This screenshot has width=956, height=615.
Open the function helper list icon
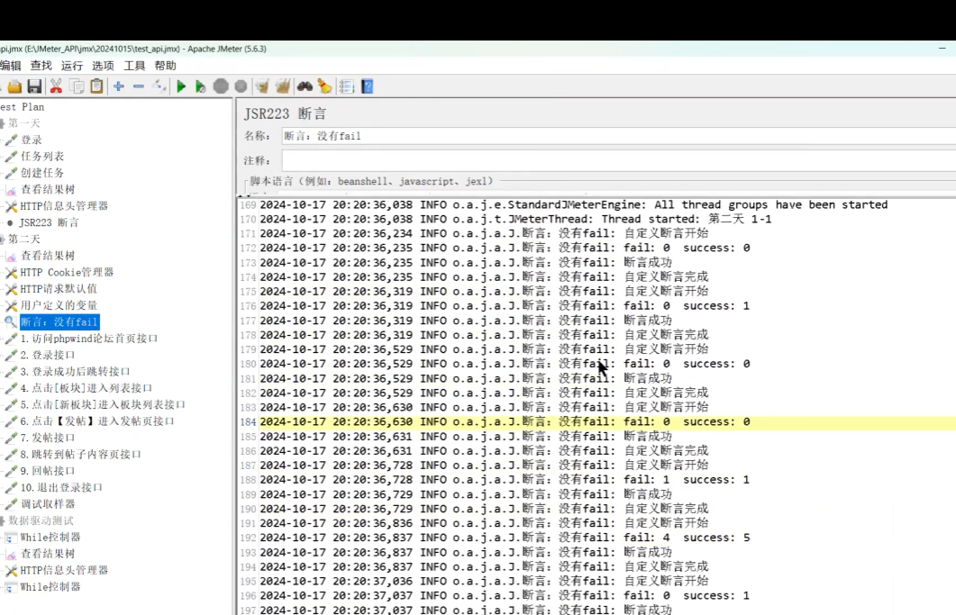346,86
